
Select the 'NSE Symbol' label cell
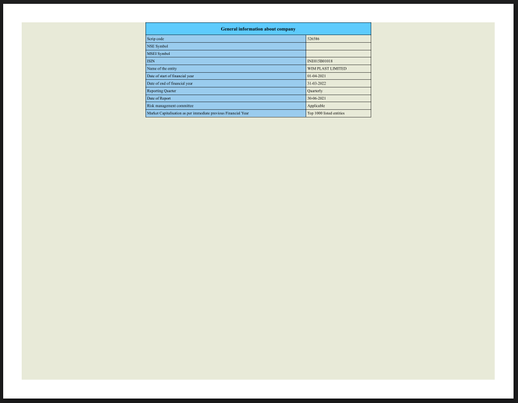[226, 47]
